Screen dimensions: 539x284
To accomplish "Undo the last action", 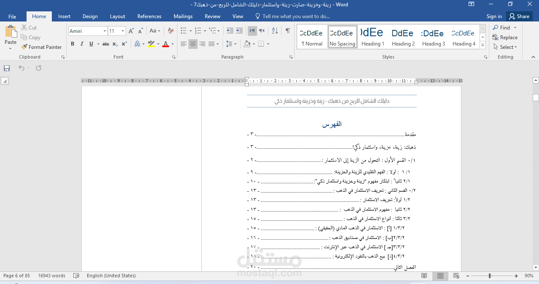I will pos(21,68).
